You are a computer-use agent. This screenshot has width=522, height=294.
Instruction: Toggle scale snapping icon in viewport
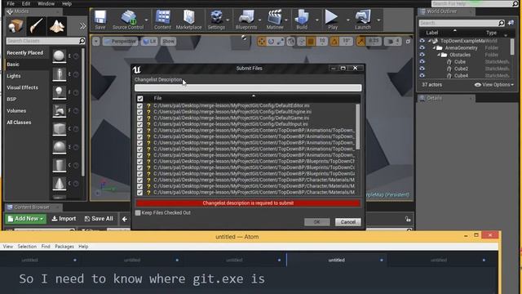361,42
